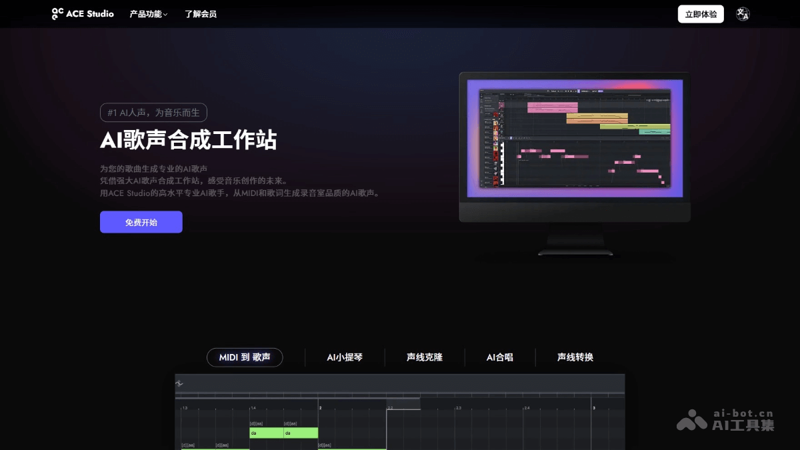Switch to the AI小提琴 tab
Image resolution: width=800 pixels, height=450 pixels.
[x=344, y=357]
